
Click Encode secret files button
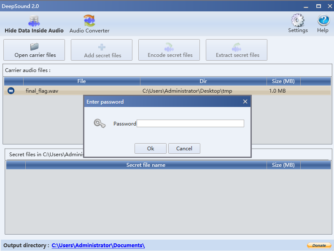(x=169, y=50)
